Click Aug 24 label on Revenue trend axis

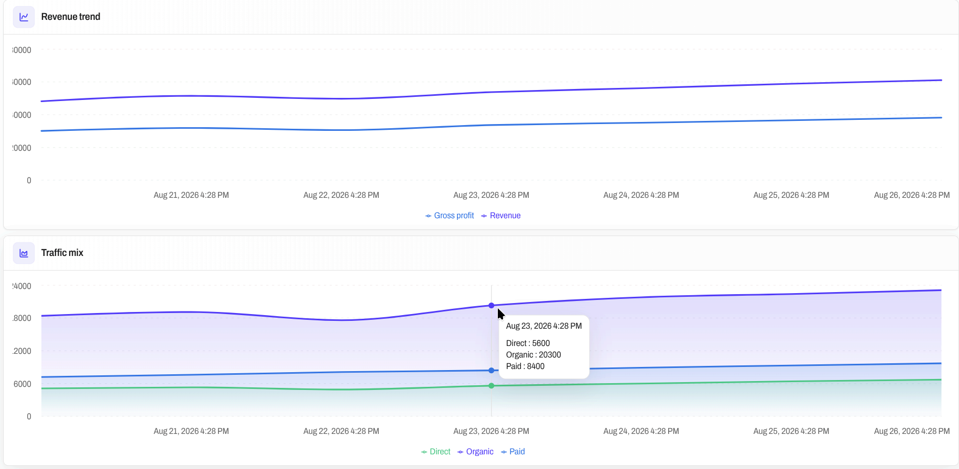point(641,195)
